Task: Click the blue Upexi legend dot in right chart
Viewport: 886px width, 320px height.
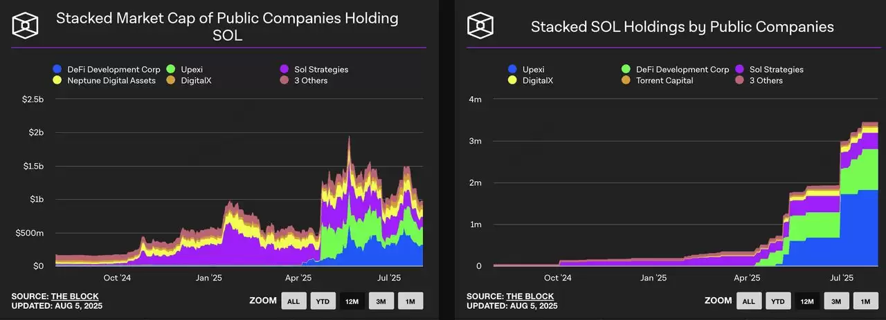Action: pos(512,69)
